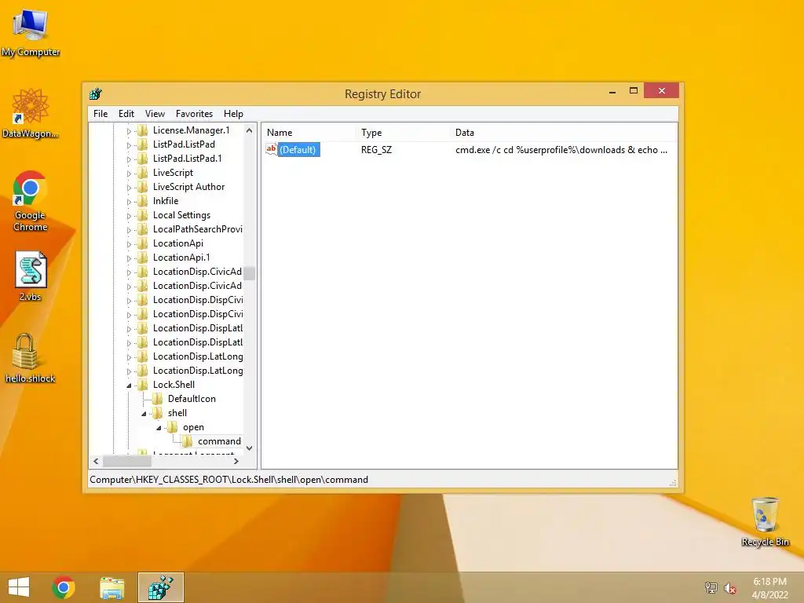804x603 pixels.
Task: Open File Explorer from the taskbar
Action: [112, 587]
